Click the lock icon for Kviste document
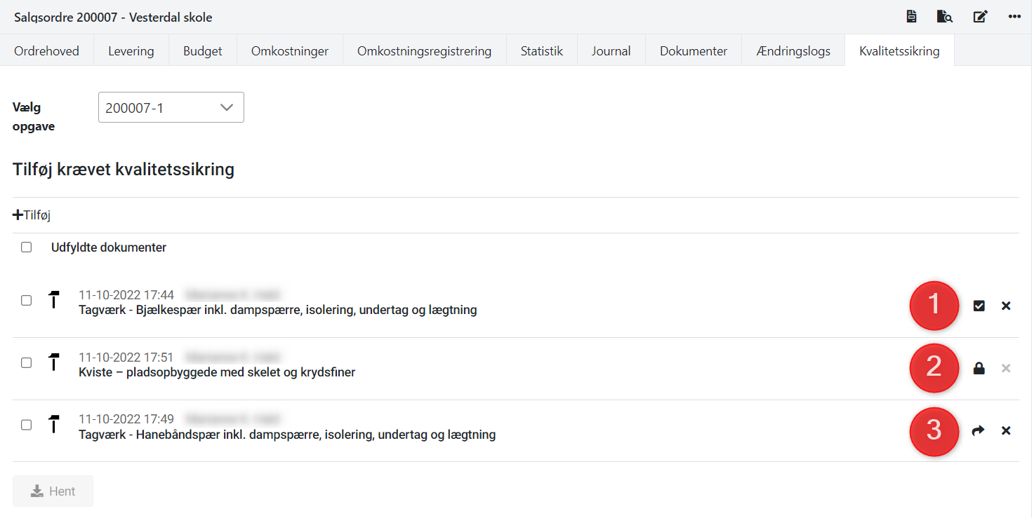Viewport: 1034px width, 518px height. coord(979,368)
